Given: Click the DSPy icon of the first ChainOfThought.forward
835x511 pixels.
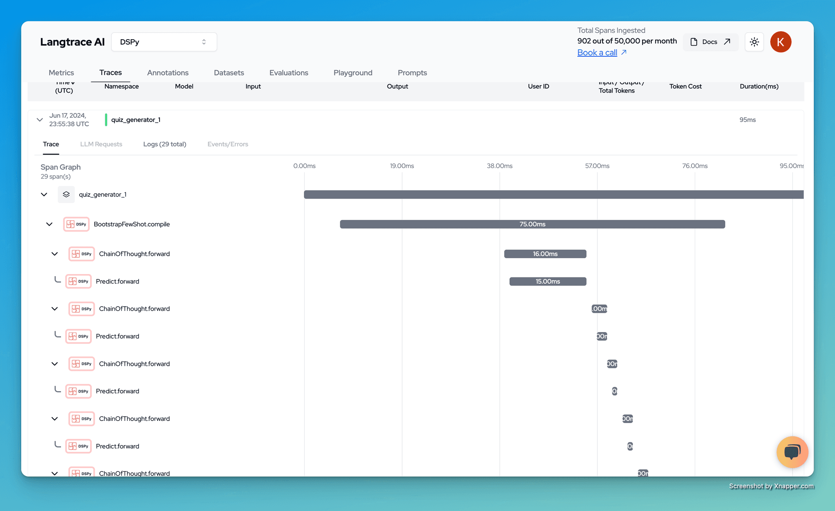Looking at the screenshot, I should [x=81, y=254].
